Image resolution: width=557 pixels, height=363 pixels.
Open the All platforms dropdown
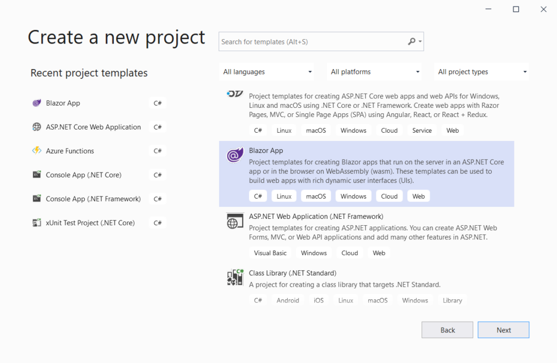(x=374, y=71)
